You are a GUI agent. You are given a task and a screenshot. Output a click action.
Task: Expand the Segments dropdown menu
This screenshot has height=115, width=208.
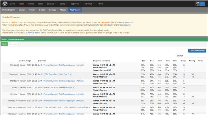pyautogui.click(x=75, y=4)
